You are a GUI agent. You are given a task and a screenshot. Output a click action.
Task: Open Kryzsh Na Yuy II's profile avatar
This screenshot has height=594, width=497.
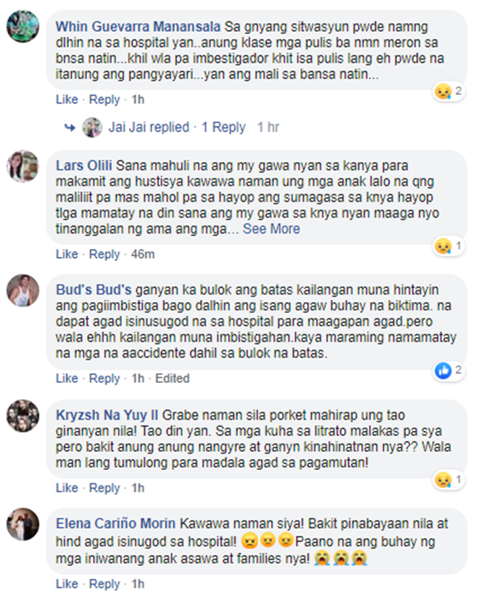[23, 415]
